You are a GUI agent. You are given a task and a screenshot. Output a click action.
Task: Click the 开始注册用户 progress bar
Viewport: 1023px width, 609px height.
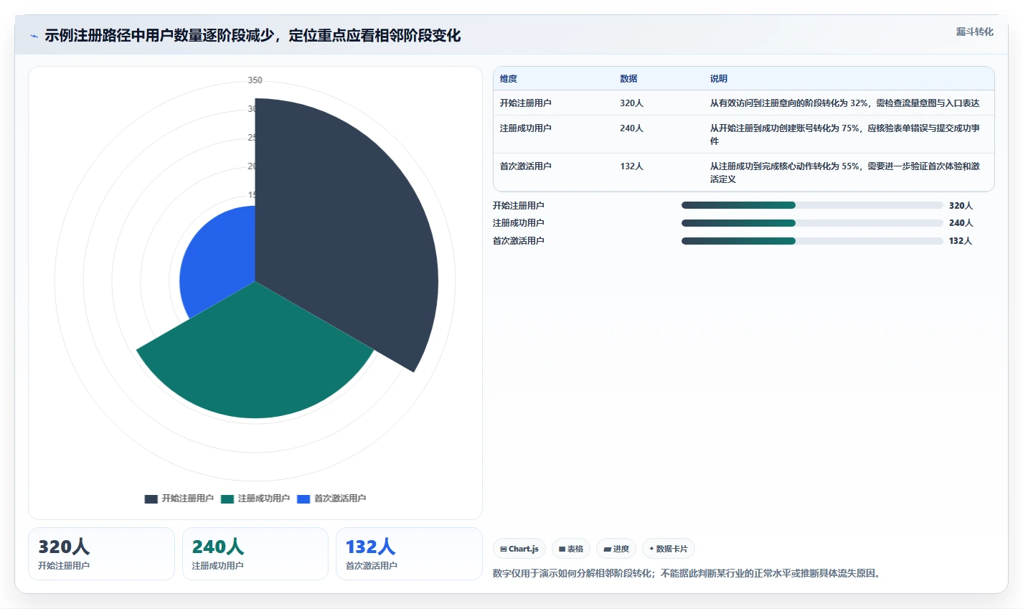coord(812,205)
